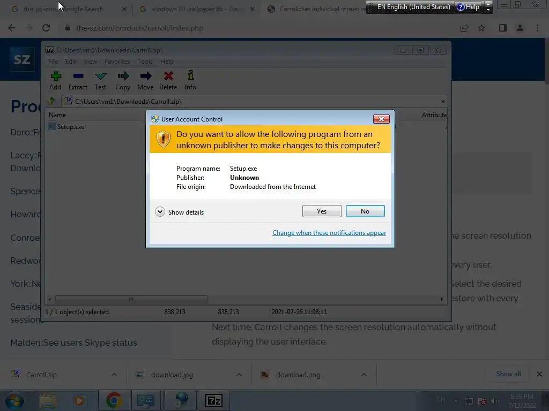549x411 pixels.
Task: Expand Show details in the UAC dialog
Action: 180,212
